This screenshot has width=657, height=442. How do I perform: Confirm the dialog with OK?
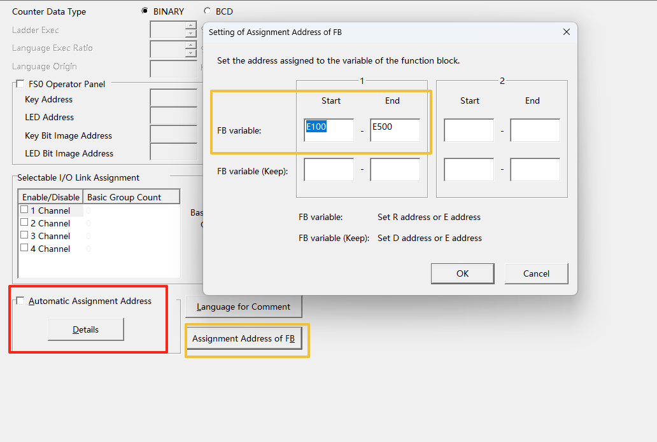tap(463, 273)
